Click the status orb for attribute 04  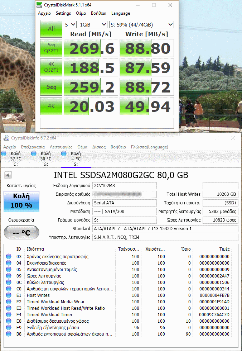9,263
